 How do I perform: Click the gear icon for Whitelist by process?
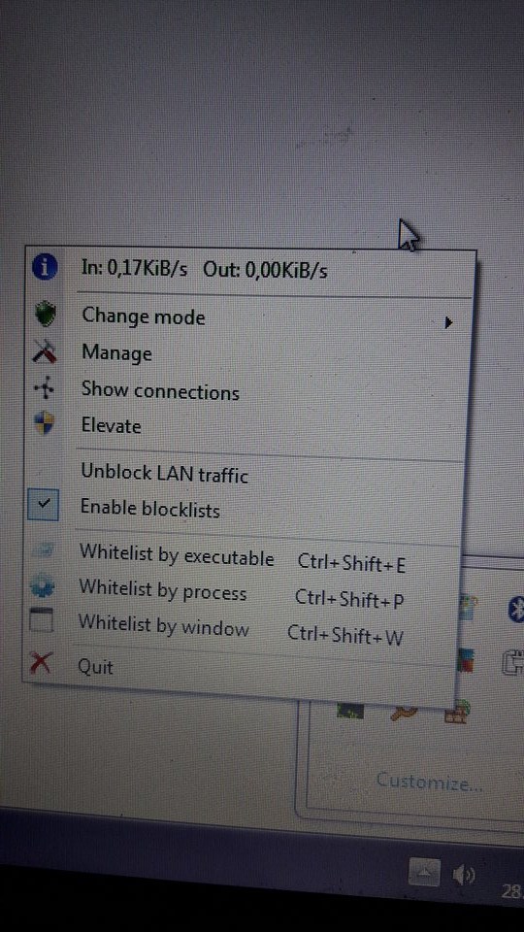pos(42,588)
